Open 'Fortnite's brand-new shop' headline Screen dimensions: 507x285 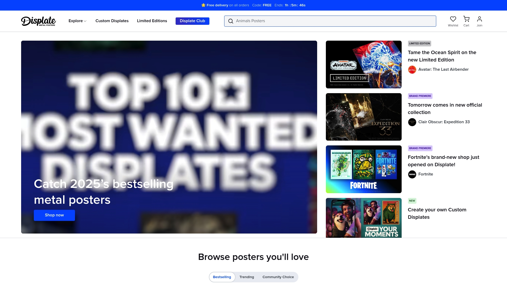(444, 161)
